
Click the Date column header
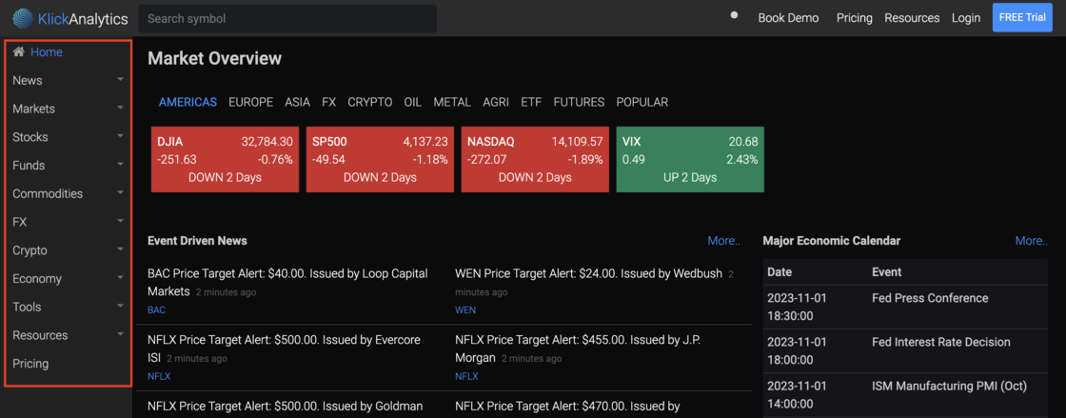[x=780, y=272]
